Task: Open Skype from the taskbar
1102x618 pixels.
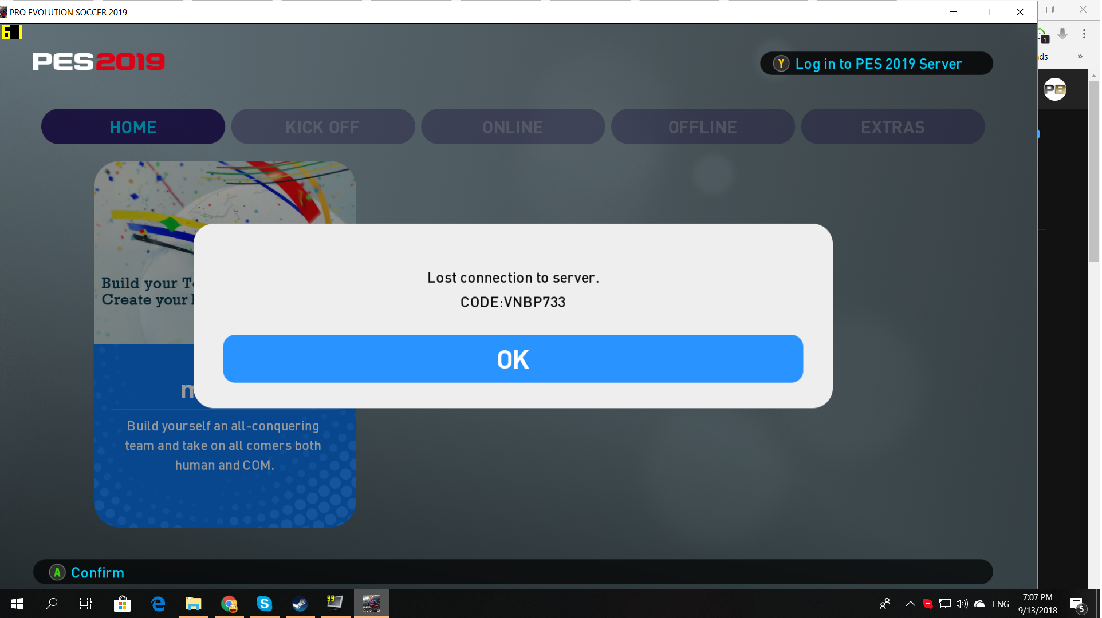Action: [x=265, y=604]
